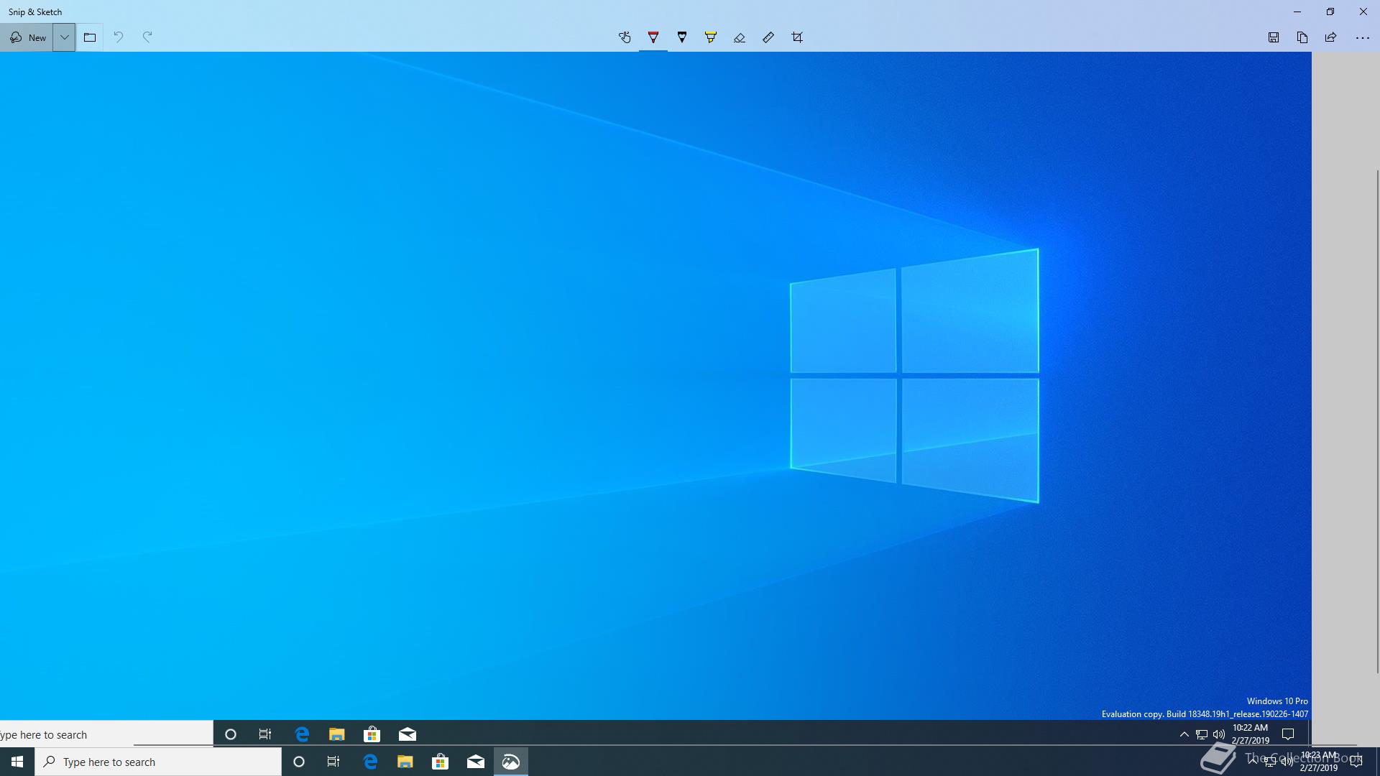This screenshot has width=1380, height=776.
Task: Minimize the Snip & Sketch window
Action: point(1297,11)
